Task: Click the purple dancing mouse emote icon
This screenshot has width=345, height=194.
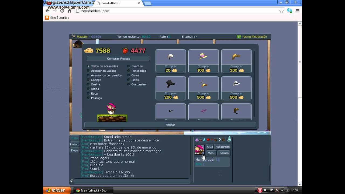Action: [x=197, y=140]
